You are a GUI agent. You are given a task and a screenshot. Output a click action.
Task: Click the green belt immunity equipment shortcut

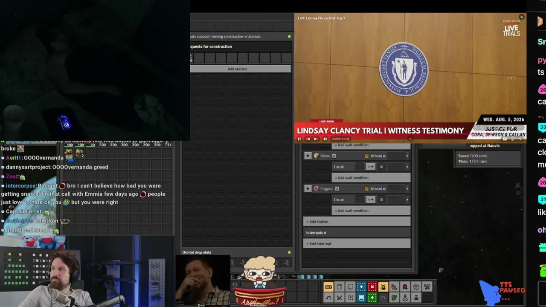pyautogui.click(x=394, y=298)
